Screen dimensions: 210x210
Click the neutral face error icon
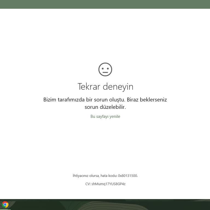pyautogui.click(x=105, y=69)
